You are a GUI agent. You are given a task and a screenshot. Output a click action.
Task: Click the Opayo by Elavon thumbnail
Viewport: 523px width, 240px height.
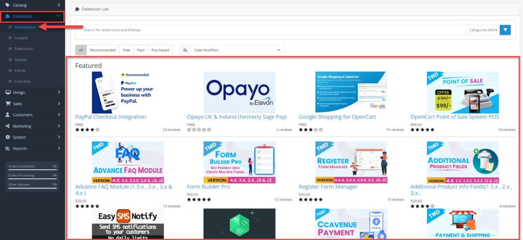[x=240, y=93]
